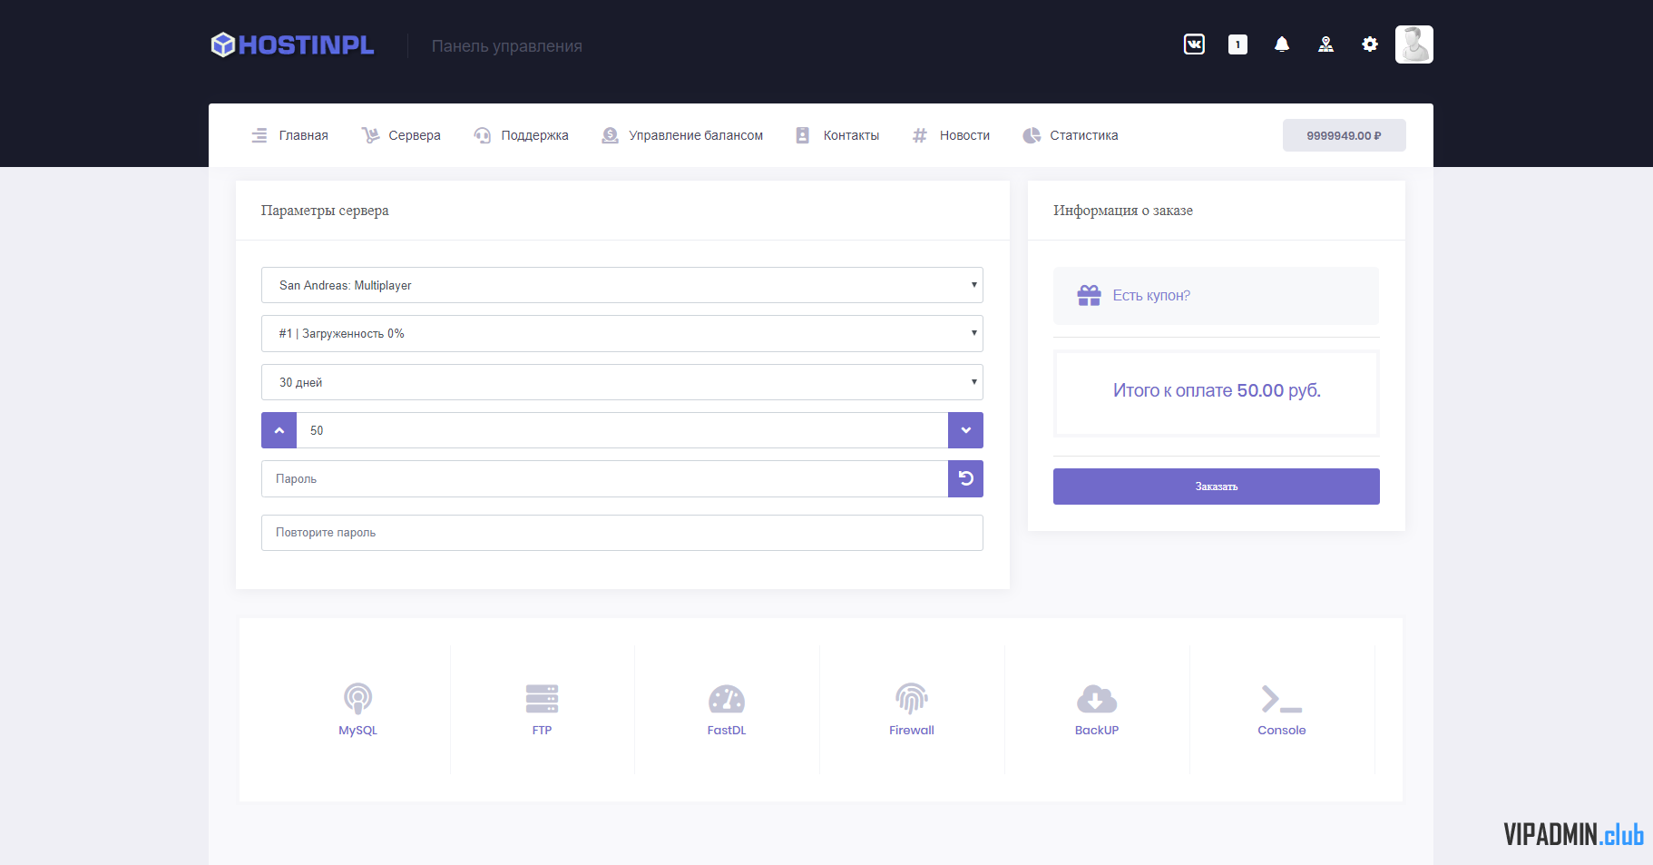The width and height of the screenshot is (1653, 865).
Task: Open the BackUP cloud icon
Action: click(x=1096, y=699)
